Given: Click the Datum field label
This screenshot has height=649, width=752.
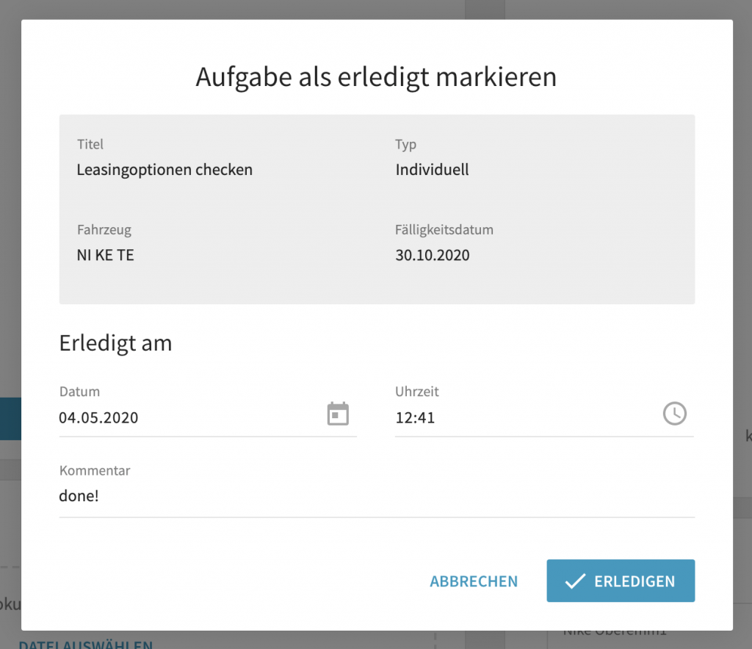Looking at the screenshot, I should coord(79,392).
